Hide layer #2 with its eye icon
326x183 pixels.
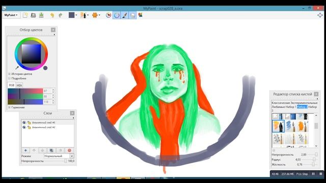24,128
